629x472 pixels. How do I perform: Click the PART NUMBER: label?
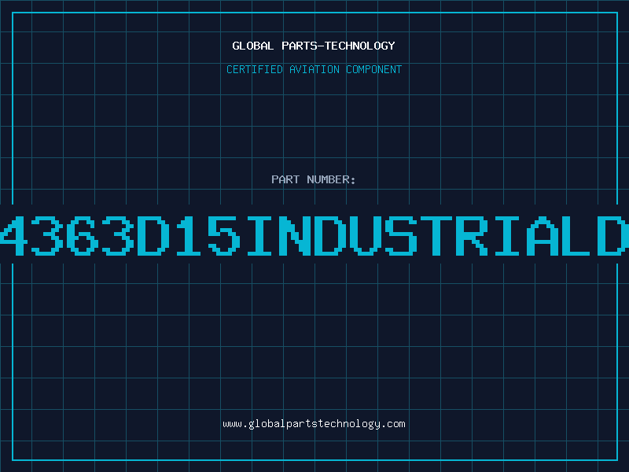point(314,179)
